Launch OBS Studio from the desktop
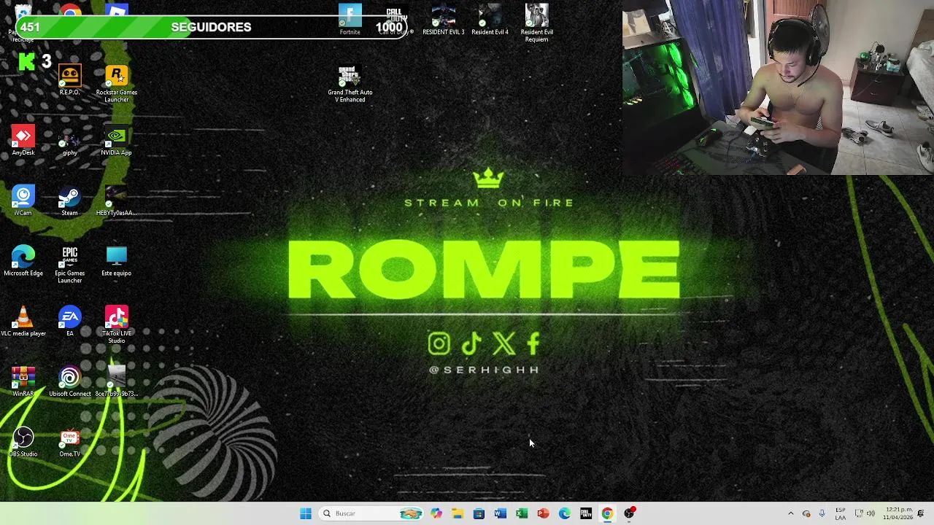The image size is (934, 525). point(23,443)
